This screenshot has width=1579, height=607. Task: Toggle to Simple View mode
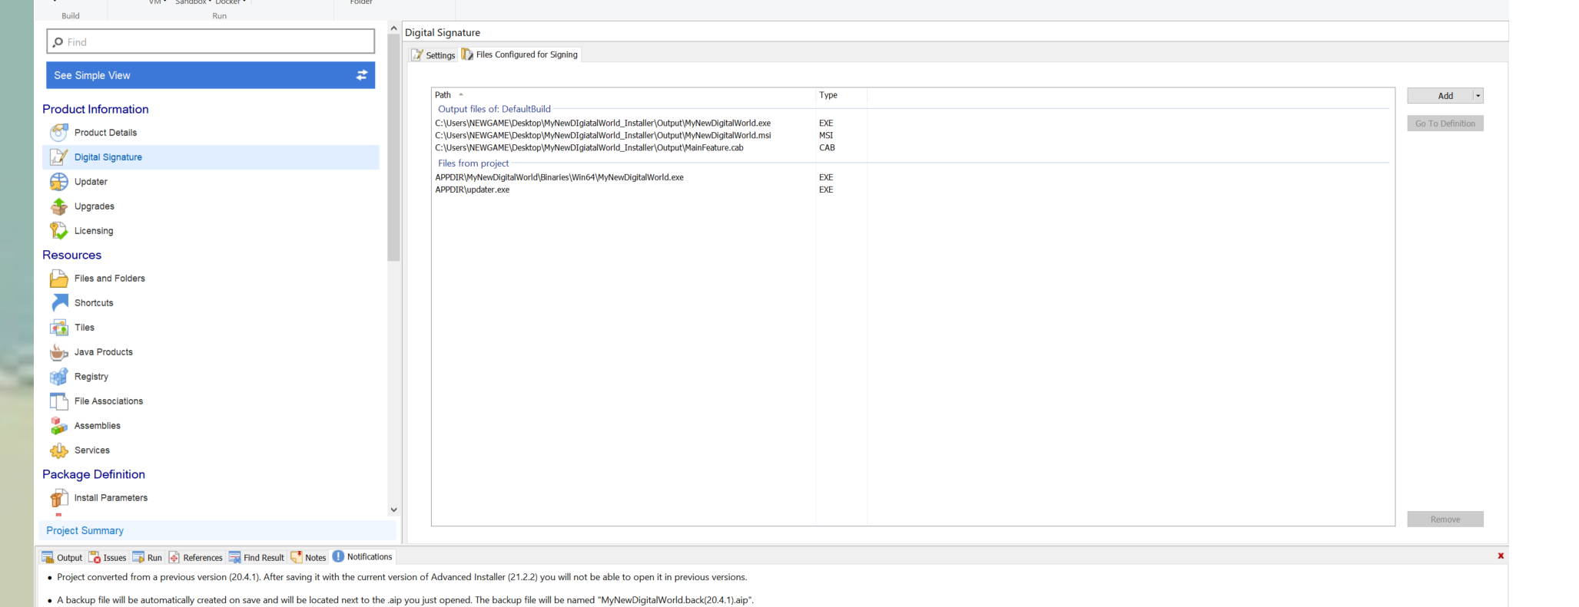pyautogui.click(x=210, y=75)
